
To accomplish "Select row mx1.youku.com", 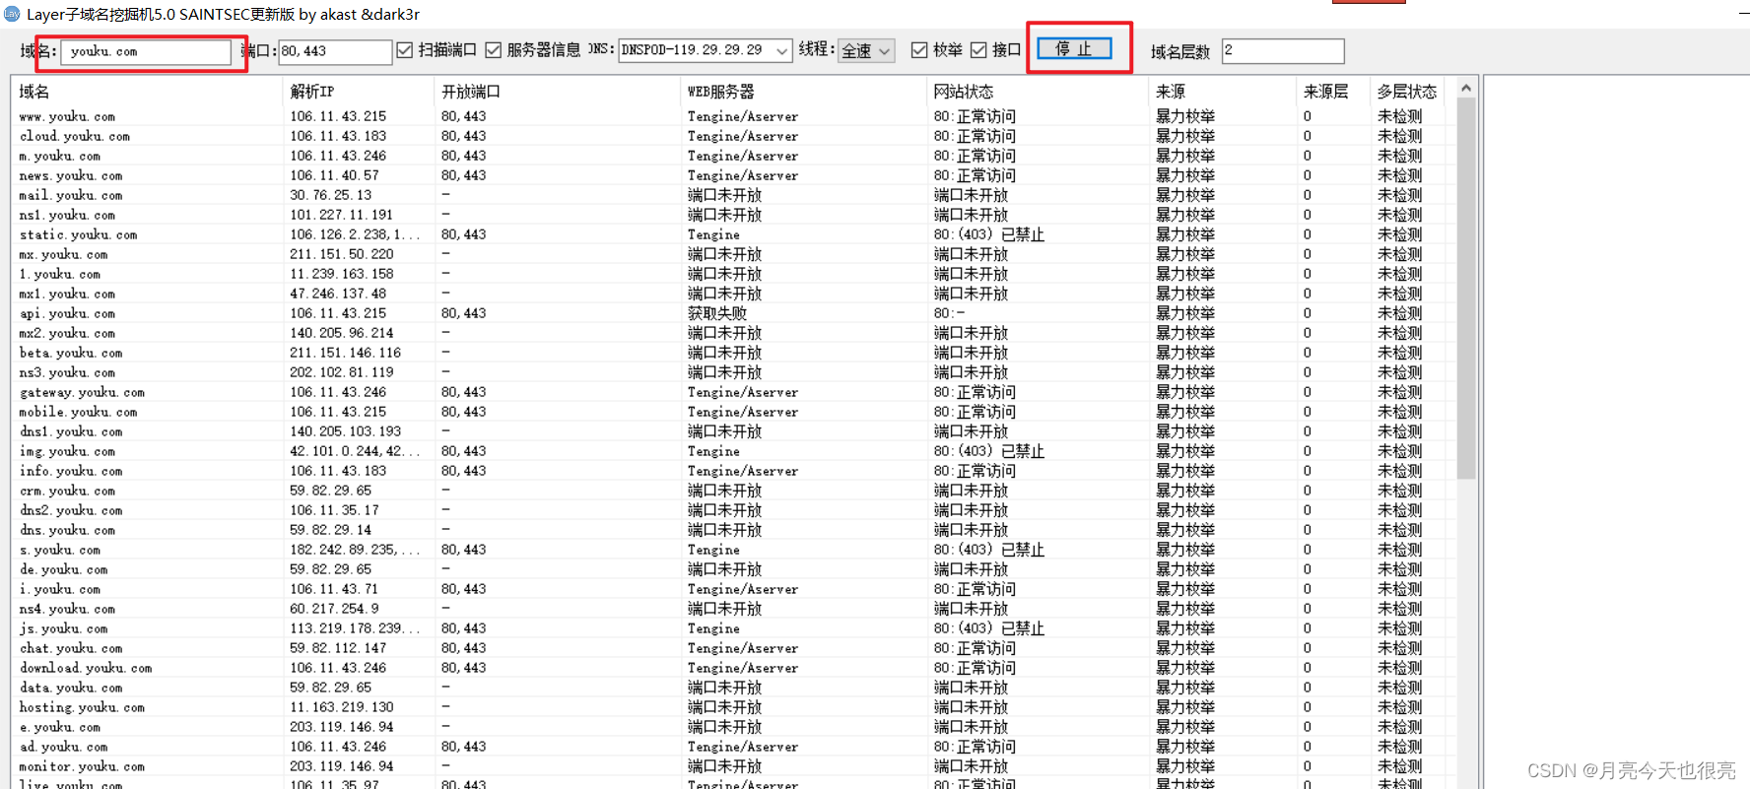I will [x=734, y=294].
